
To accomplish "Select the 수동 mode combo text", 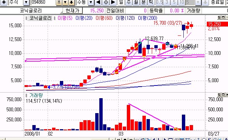I will 82,2.
